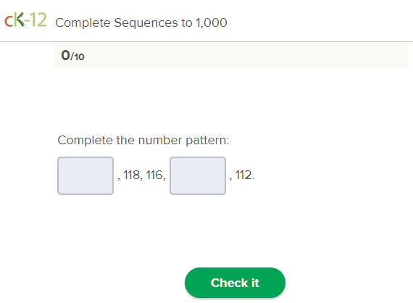
Task: Click the number 112 ending the pattern
Action: coord(243,175)
